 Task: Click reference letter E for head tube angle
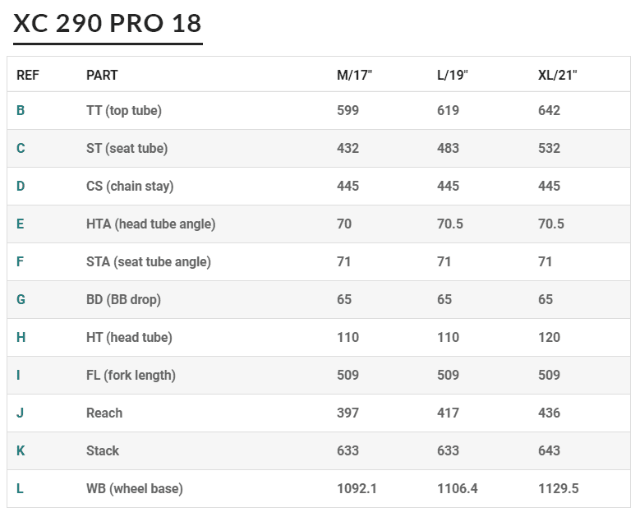21,224
